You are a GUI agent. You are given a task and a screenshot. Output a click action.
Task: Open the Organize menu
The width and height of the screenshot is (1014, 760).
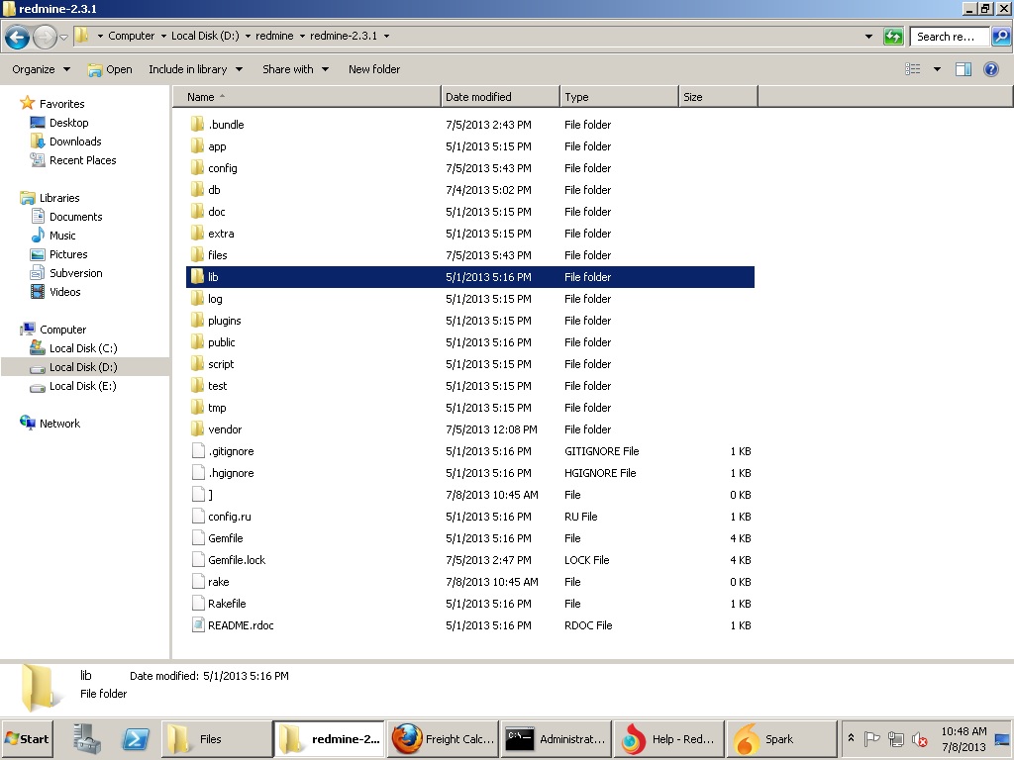coord(41,69)
